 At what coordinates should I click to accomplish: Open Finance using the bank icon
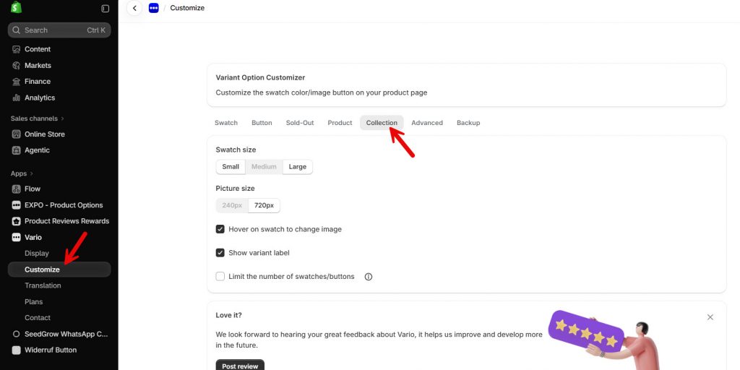click(17, 81)
